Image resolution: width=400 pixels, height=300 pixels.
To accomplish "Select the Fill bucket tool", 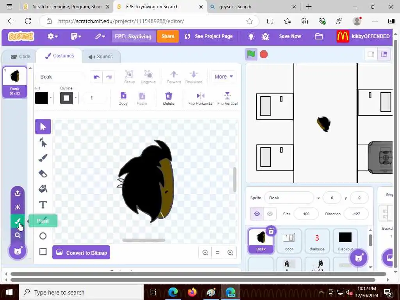I will point(43,189).
